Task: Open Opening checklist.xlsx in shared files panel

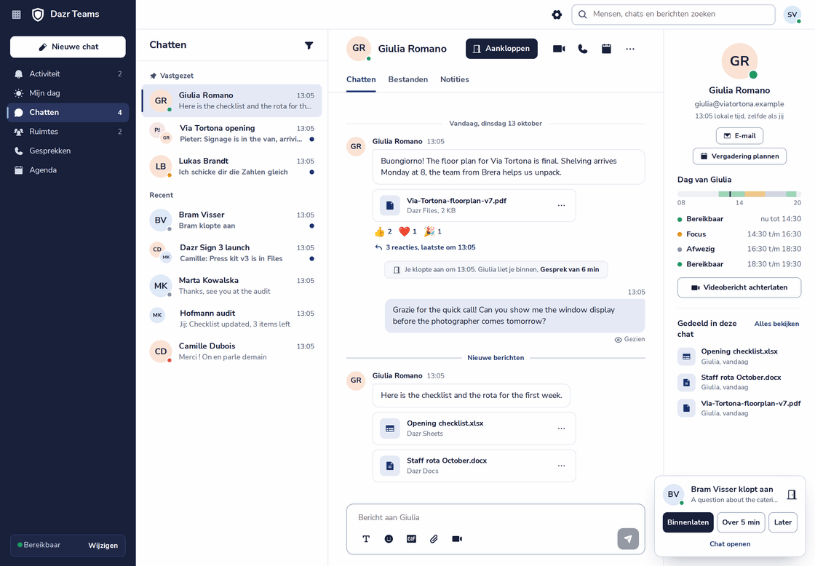Action: click(739, 356)
